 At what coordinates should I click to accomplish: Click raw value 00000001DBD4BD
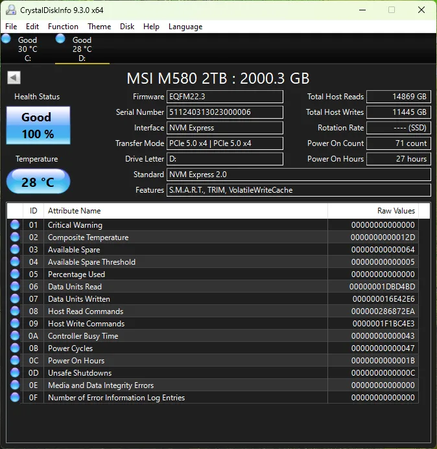click(x=382, y=287)
